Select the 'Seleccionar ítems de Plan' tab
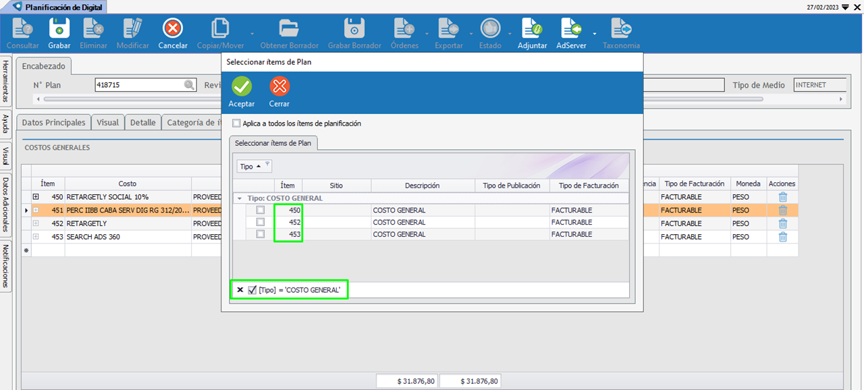The height and width of the screenshot is (390, 864). pos(273,143)
